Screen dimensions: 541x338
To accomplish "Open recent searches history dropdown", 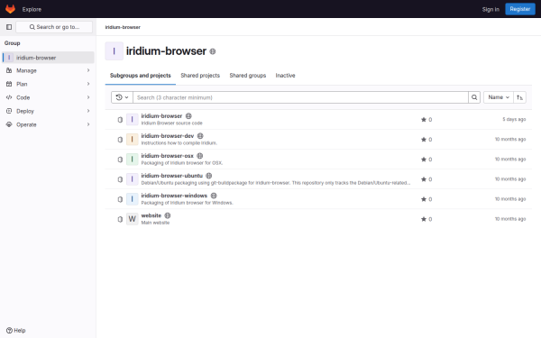I will 122,97.
